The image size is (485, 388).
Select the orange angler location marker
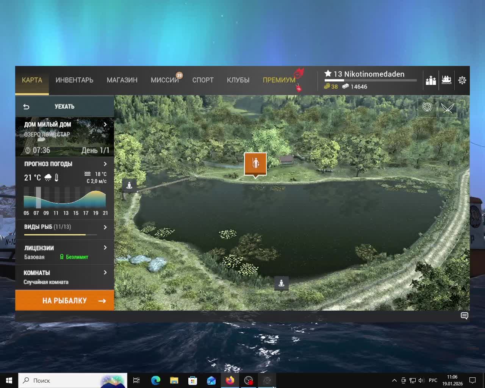[x=255, y=164]
